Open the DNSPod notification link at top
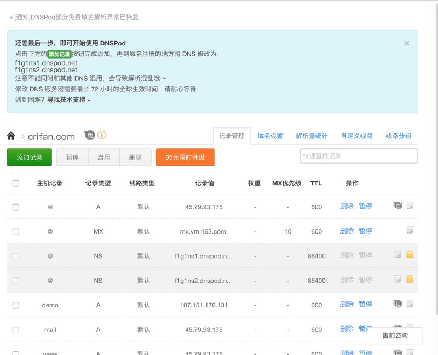Screen dimensions: 438x355 76,17
